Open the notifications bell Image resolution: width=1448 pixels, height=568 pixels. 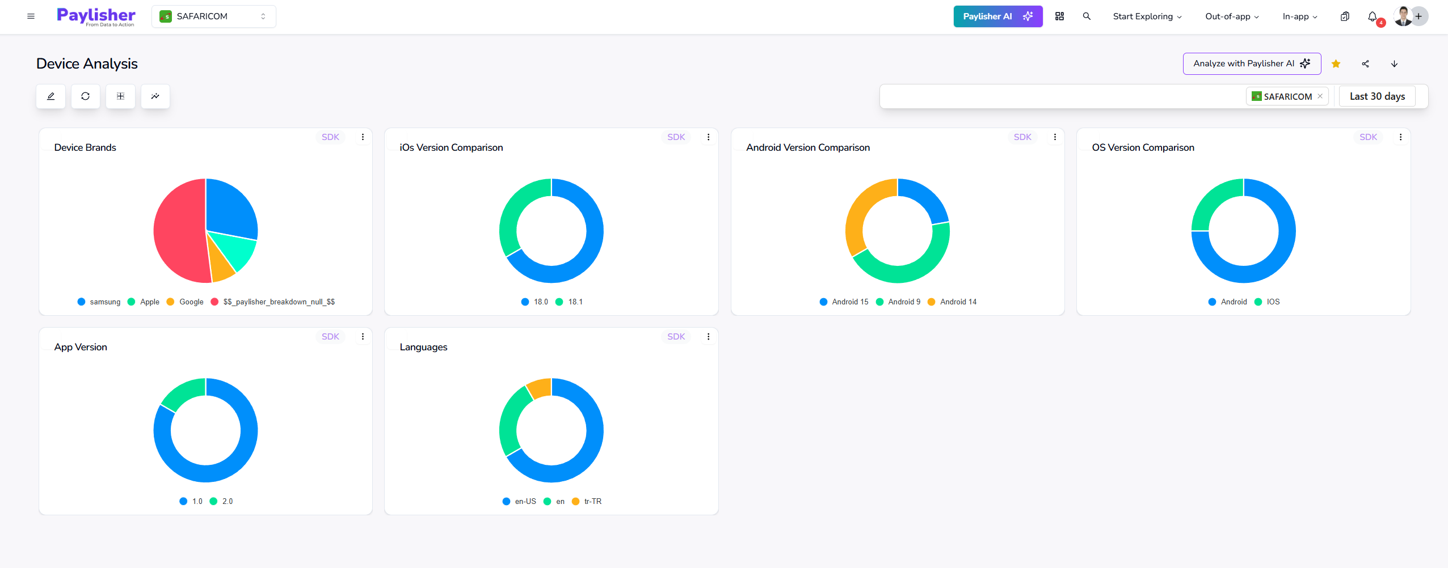pyautogui.click(x=1373, y=16)
